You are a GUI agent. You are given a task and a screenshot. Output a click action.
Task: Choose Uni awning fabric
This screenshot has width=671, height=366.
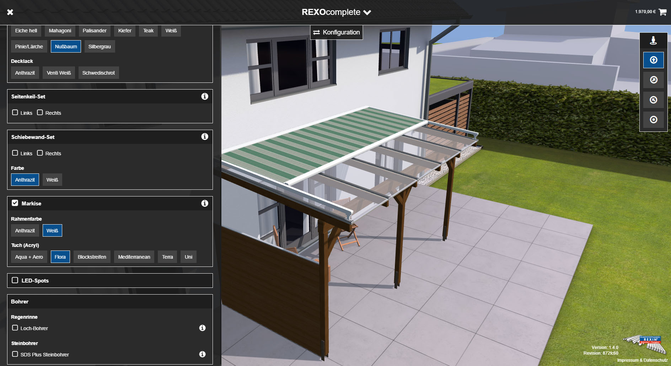click(188, 257)
